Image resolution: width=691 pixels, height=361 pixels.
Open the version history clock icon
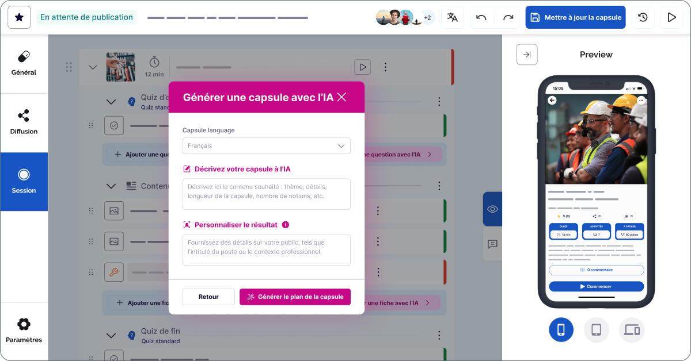643,17
